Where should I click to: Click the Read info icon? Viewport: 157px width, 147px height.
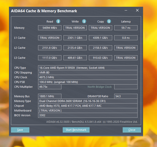coord(58,21)
